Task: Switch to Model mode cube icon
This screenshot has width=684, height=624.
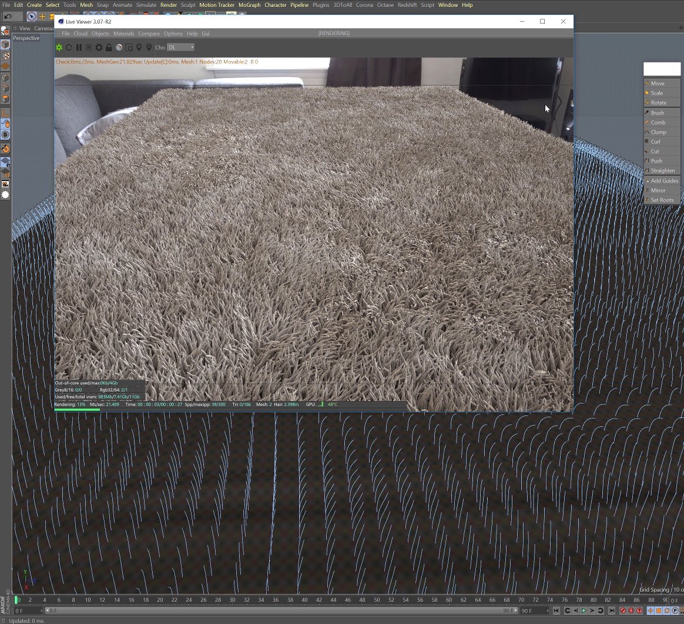Action: 5,45
